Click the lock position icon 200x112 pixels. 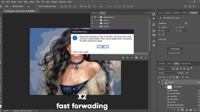pyautogui.click(x=170, y=77)
